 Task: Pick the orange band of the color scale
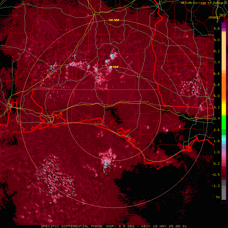tap(224, 87)
